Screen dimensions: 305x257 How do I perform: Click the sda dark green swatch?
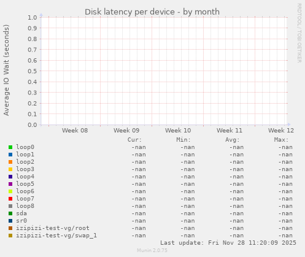[10, 213]
